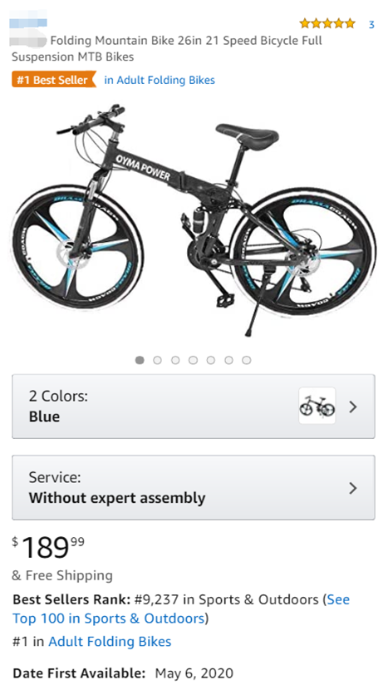Viewport: 383px width, 695px height.
Task: Open the 3 customer reviews count
Action: (371, 25)
